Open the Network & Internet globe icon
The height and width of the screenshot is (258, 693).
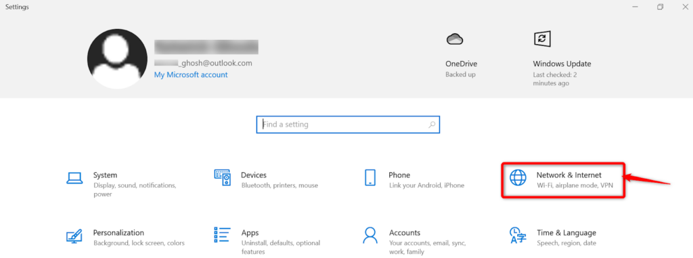(x=518, y=177)
